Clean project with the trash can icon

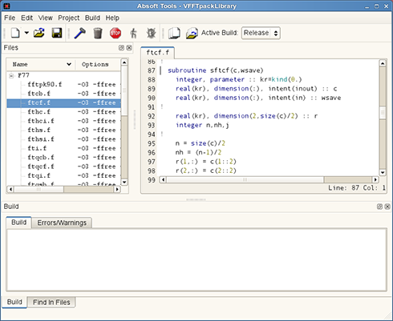point(98,34)
